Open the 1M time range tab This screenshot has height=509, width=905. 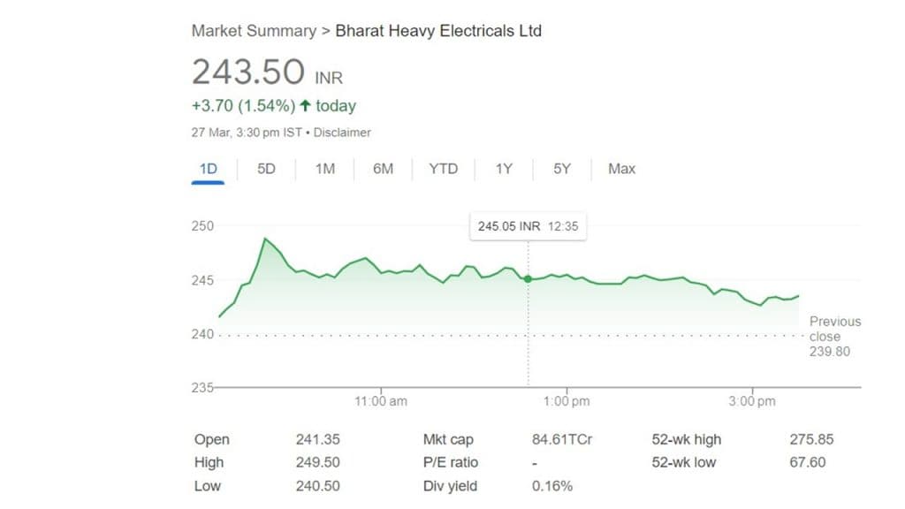(x=325, y=169)
